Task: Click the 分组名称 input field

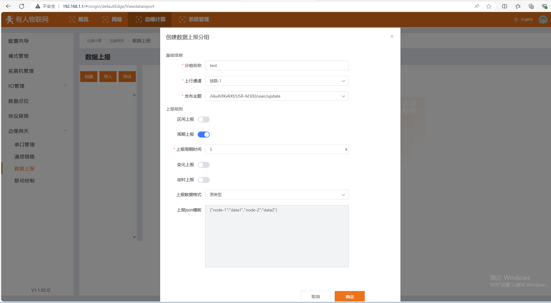Action: point(276,65)
